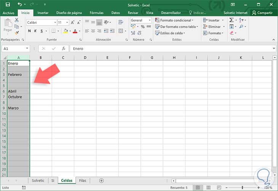Increase decimal places

click(133, 33)
